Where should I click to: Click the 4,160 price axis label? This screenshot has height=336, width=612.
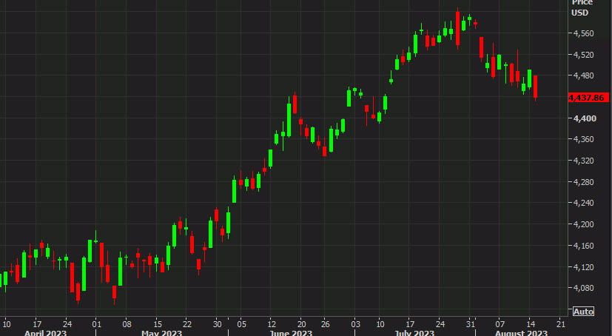click(x=584, y=246)
